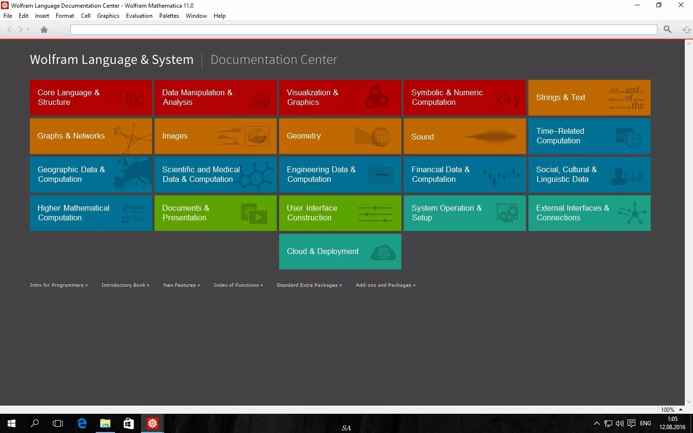693x433 pixels.
Task: Open the Cell menu
Action: (x=86, y=16)
